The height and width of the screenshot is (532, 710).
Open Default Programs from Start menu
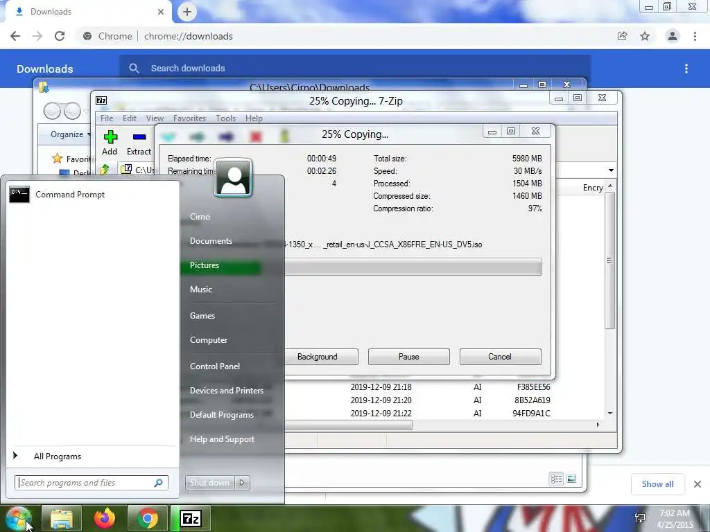pos(222,415)
